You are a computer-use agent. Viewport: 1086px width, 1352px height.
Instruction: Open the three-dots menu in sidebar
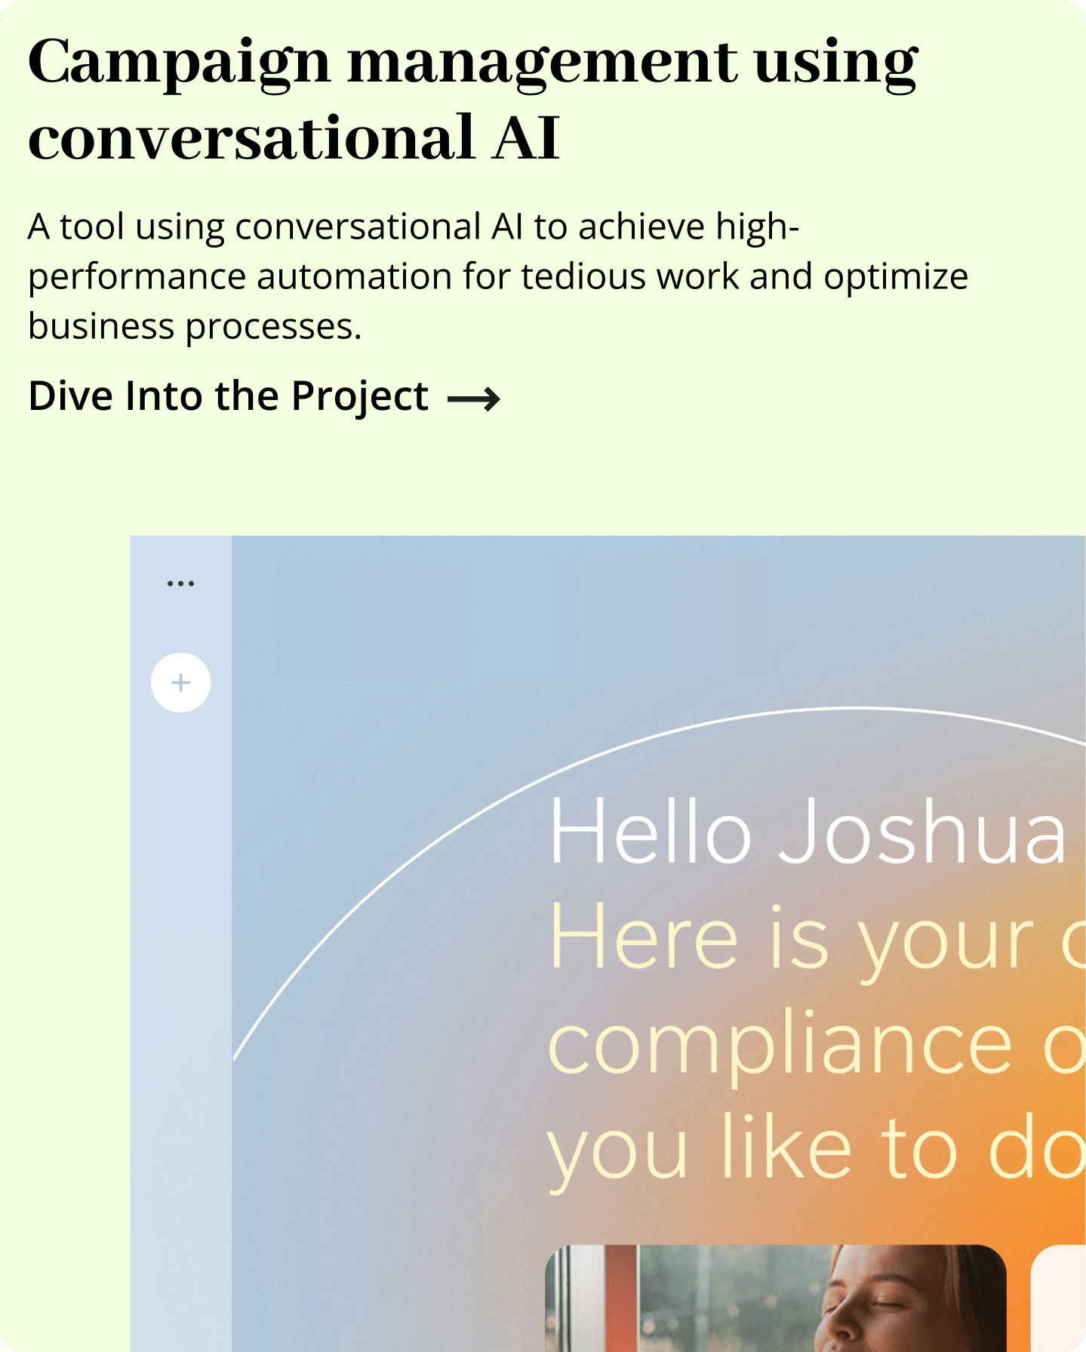[x=180, y=584]
